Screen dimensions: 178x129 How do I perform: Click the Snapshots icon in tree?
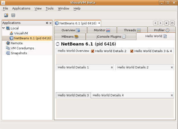(8, 53)
